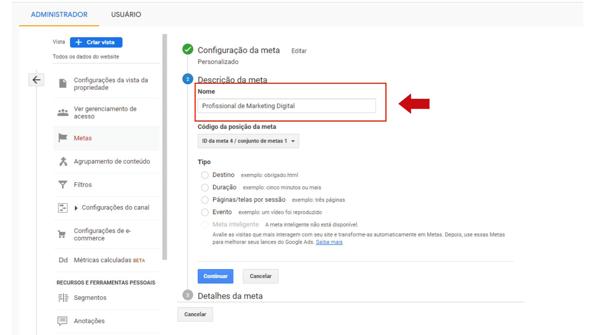Image resolution: width=595 pixels, height=335 pixels.
Task: Click the document icon for view settings
Action: pyautogui.click(x=63, y=83)
